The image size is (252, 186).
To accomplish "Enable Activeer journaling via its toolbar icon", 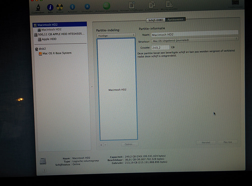I will pos(106,6).
